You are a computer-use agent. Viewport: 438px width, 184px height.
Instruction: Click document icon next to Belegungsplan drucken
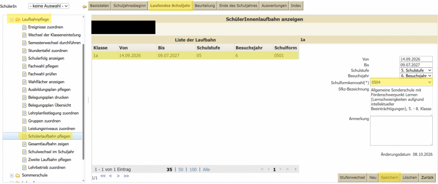point(24,98)
